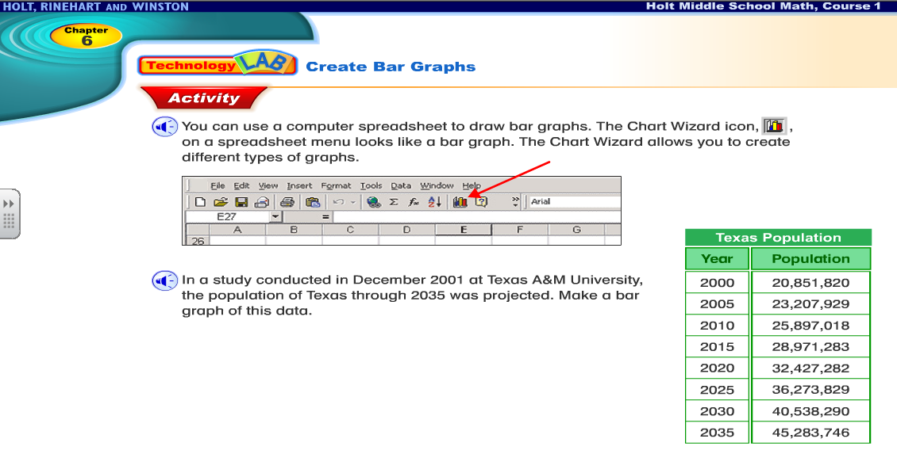Click the Chart Wizard icon in spreadsheet toolbar
897x454 pixels.
pyautogui.click(x=460, y=202)
